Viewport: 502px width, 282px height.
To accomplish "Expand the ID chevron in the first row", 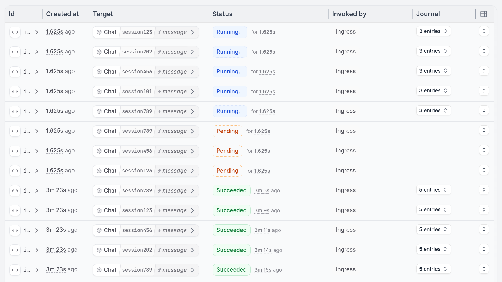I will 36,32.
